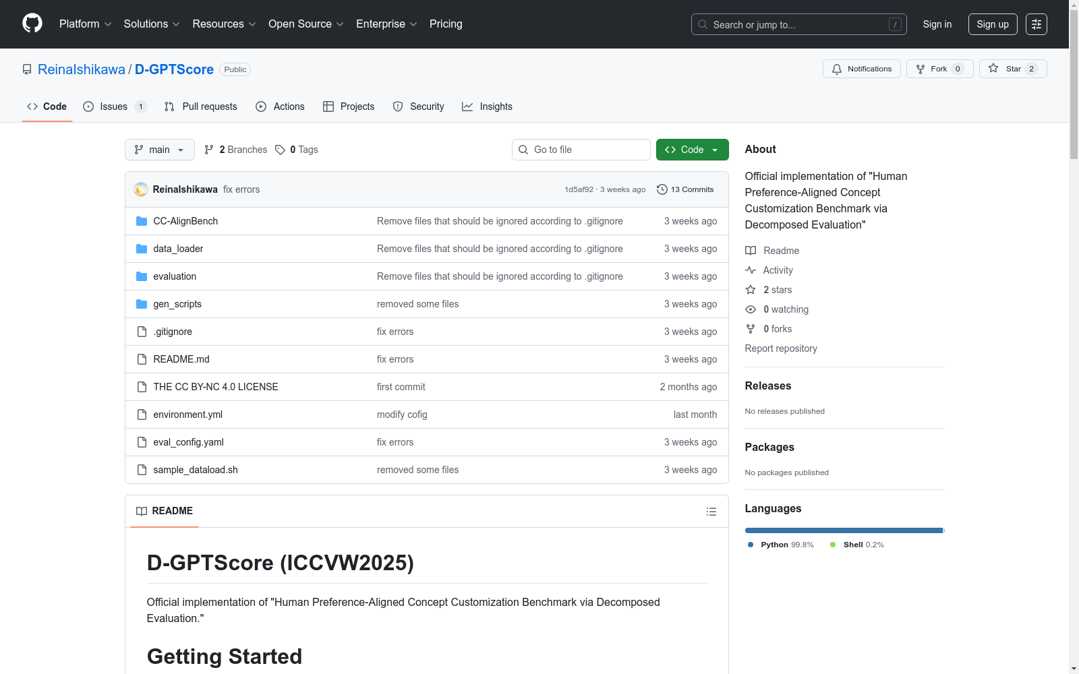
Task: Click the Activity pulse icon
Action: click(751, 270)
